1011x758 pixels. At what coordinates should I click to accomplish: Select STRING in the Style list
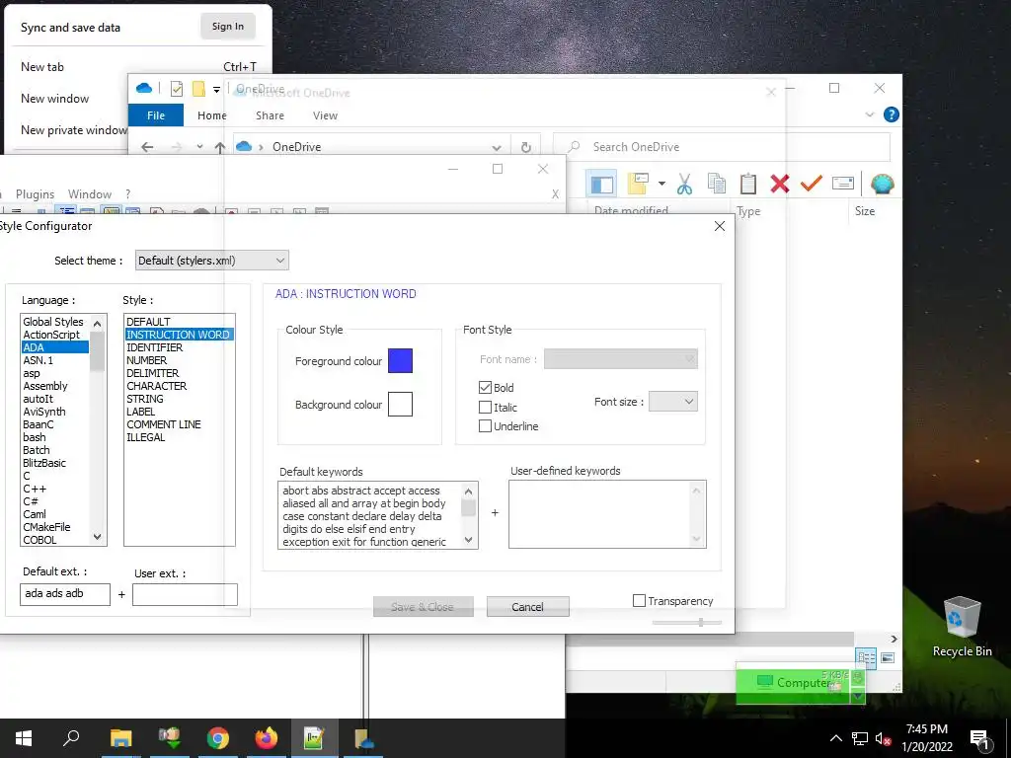(x=145, y=399)
